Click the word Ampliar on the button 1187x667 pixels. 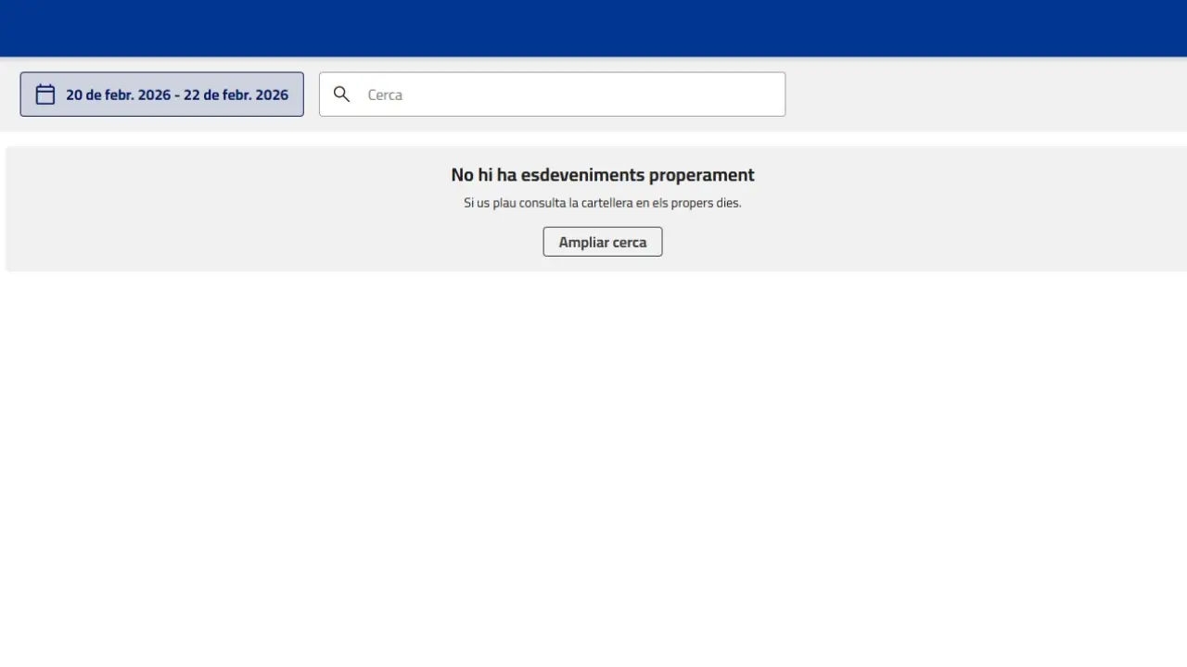(583, 242)
